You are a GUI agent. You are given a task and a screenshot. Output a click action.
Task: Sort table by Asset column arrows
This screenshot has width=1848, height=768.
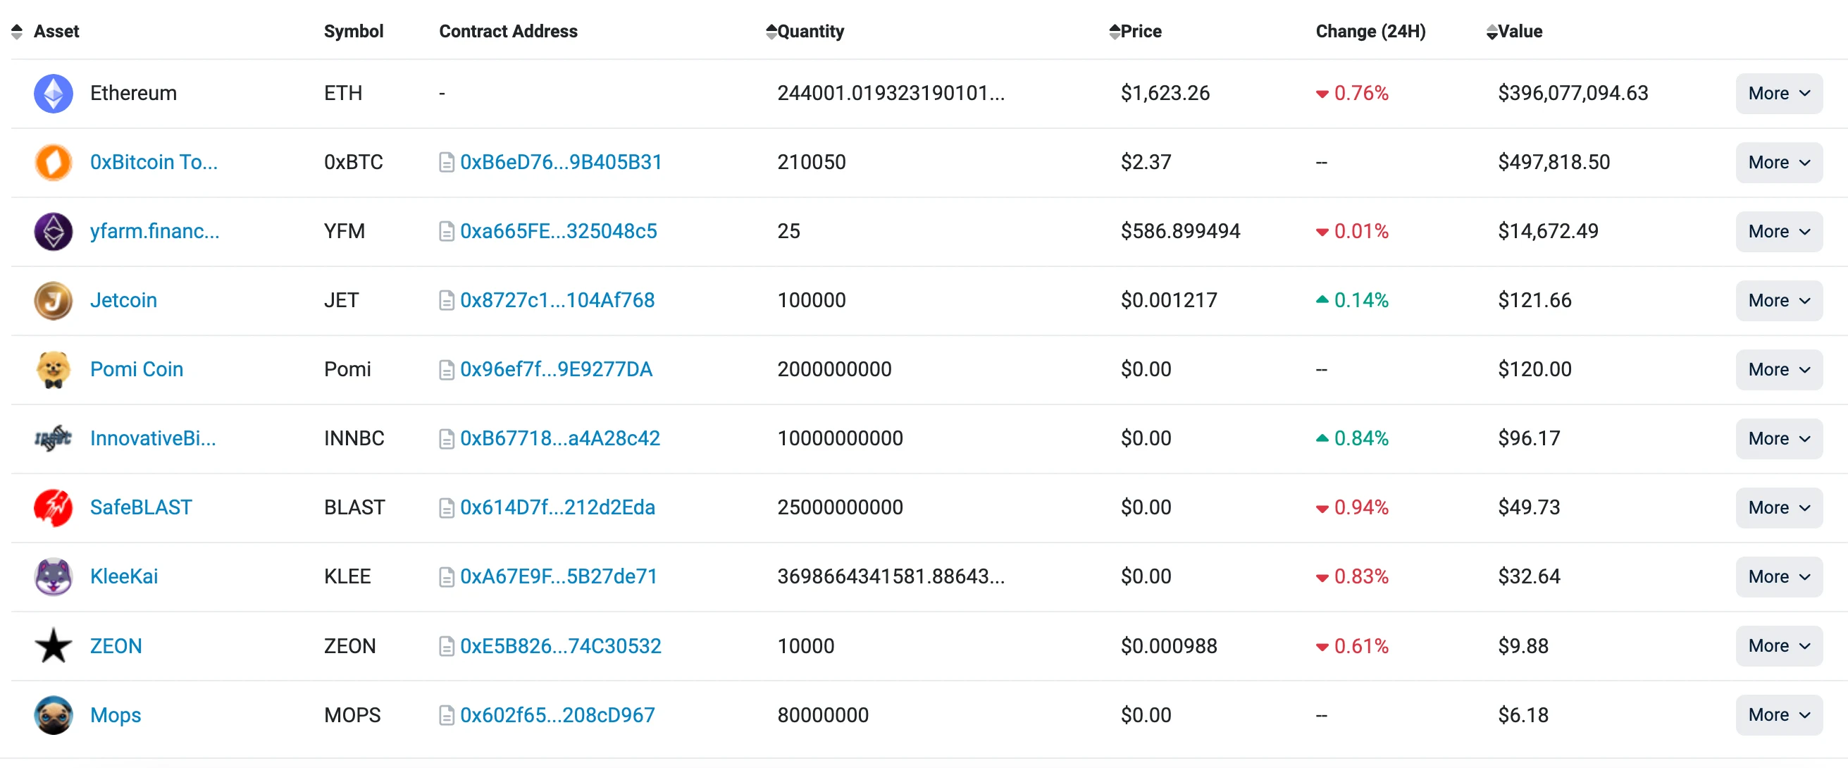click(17, 32)
